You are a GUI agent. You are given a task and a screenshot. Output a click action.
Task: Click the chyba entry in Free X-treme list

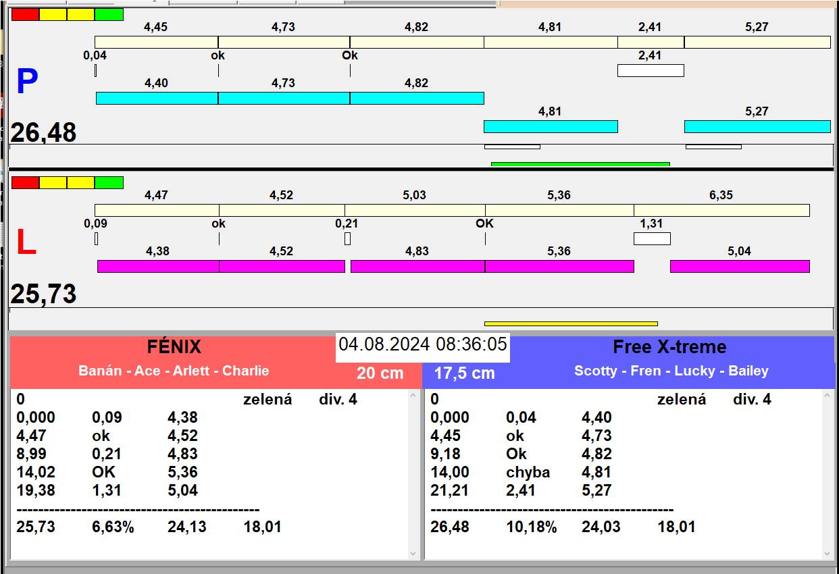(x=528, y=473)
